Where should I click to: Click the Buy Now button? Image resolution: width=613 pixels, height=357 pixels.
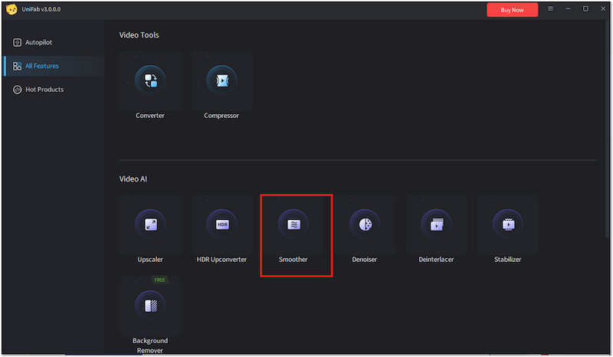tap(512, 10)
